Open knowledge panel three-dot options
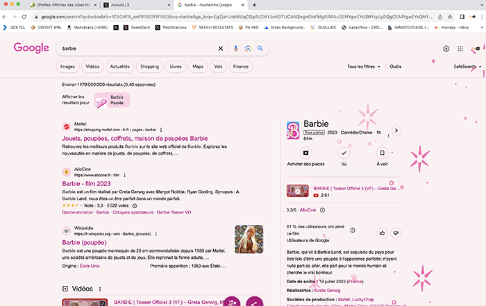The width and height of the screenshot is (486, 306). click(388, 135)
